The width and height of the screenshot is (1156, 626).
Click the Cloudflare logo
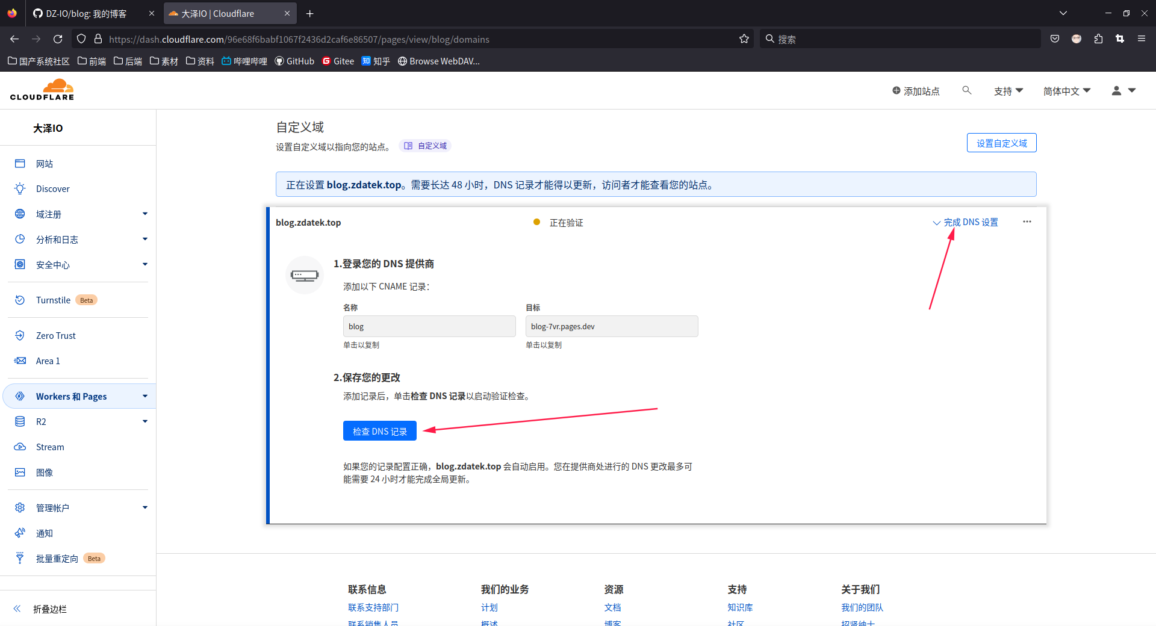coord(42,89)
